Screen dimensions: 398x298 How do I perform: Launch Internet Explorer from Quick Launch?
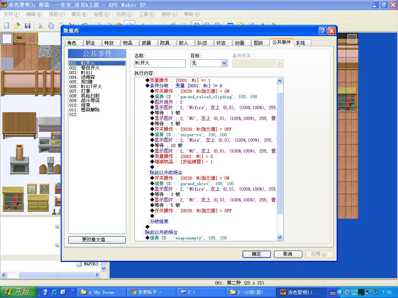coord(54,292)
